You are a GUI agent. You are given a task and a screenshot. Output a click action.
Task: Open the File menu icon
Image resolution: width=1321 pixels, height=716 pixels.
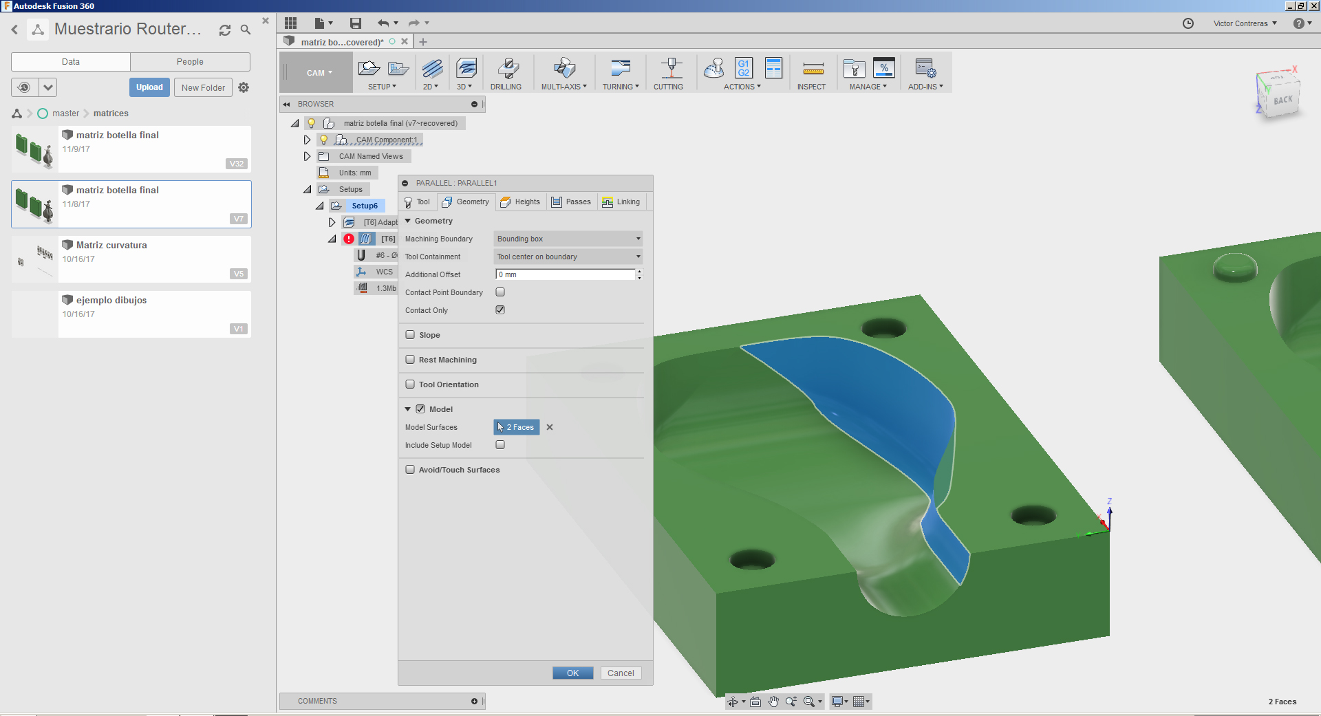coord(323,23)
